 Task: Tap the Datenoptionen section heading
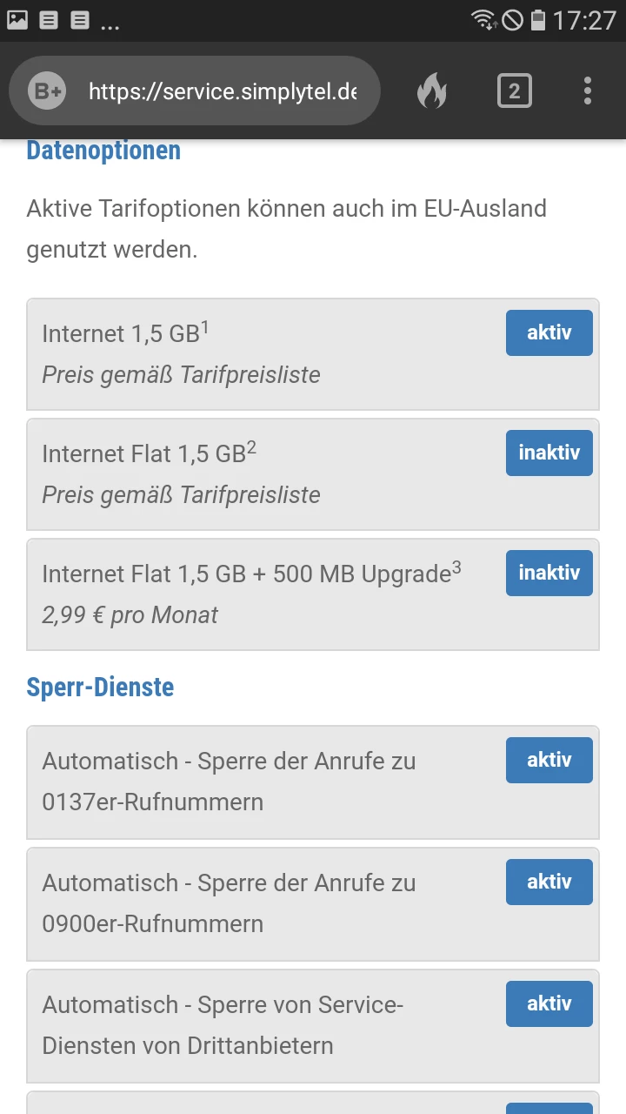(103, 150)
